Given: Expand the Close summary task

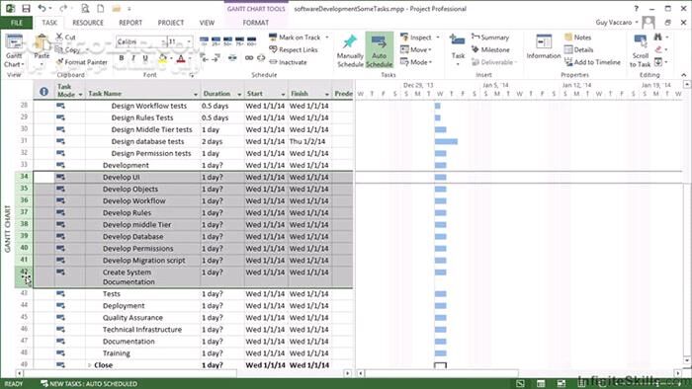Looking at the screenshot, I should pyautogui.click(x=89, y=365).
